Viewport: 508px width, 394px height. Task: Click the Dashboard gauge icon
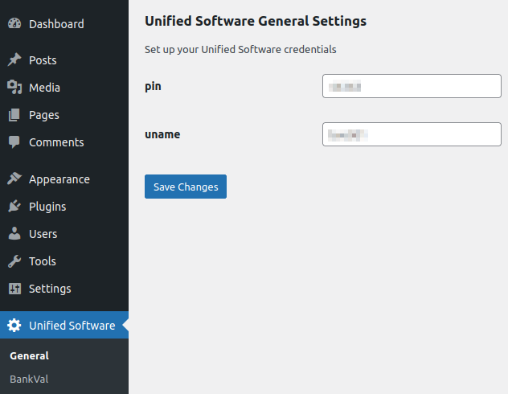click(14, 23)
